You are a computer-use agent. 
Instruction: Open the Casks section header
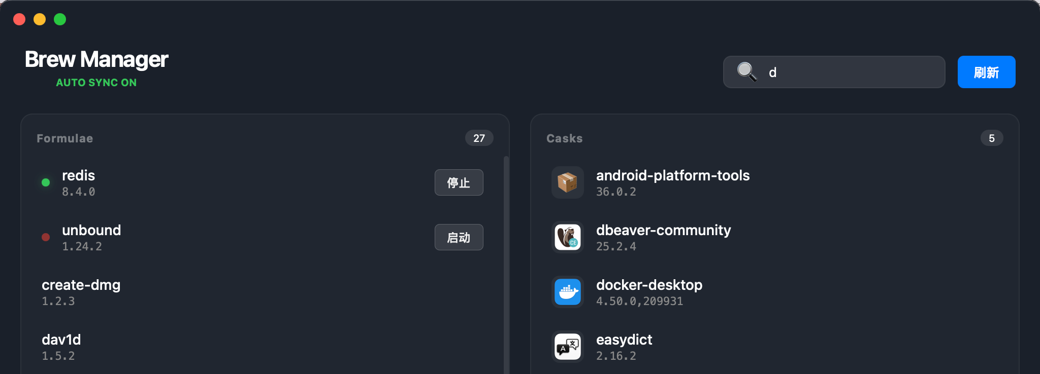(x=564, y=138)
